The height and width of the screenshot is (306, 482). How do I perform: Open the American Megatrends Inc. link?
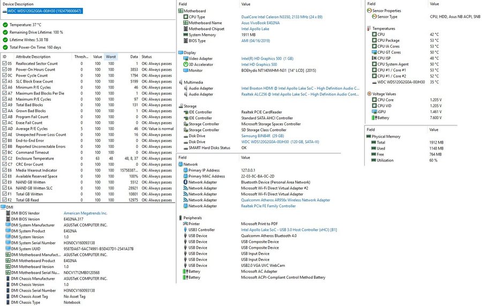click(86, 213)
